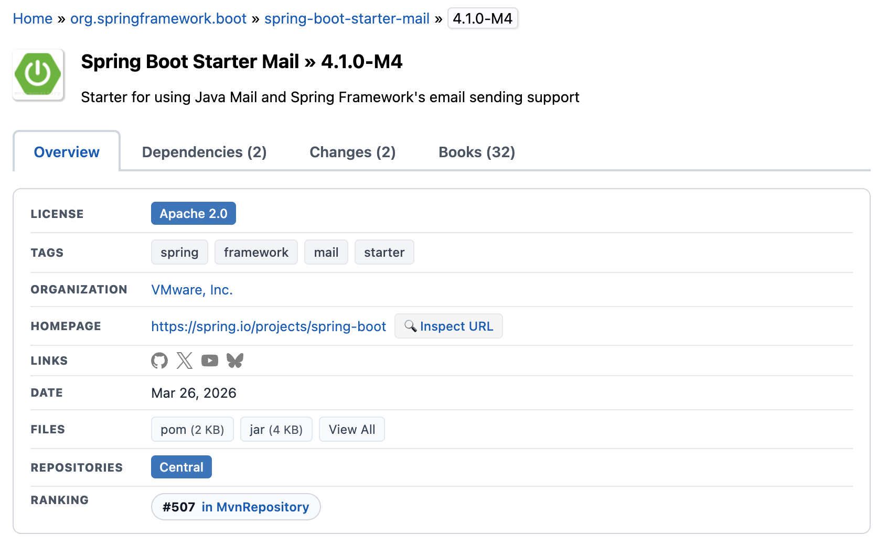Click the Spring Boot Starter Mail » 4.1.0-M4 heading

[242, 61]
